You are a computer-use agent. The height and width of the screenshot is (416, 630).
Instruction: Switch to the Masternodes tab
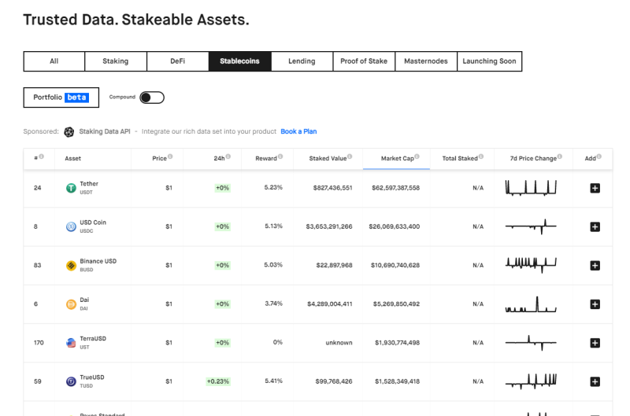pos(426,61)
